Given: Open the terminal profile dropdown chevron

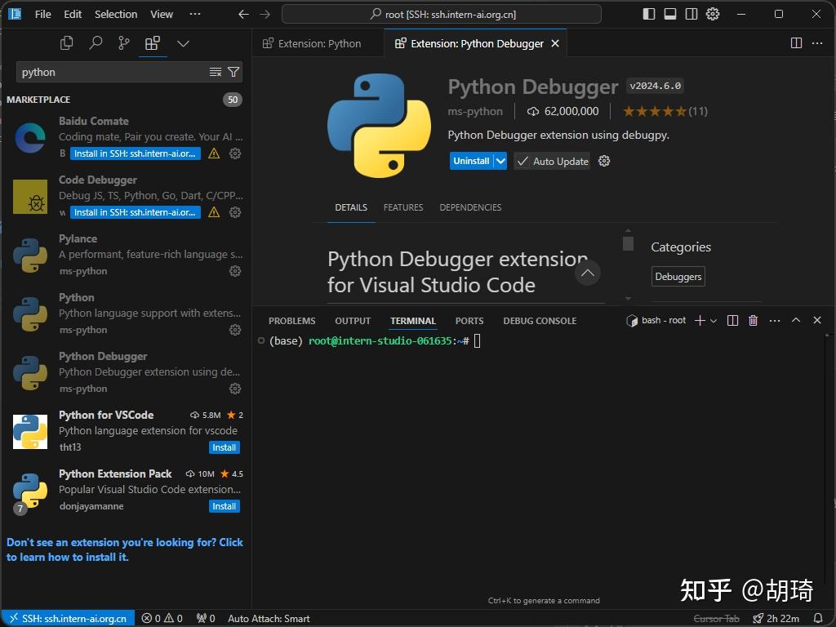Looking at the screenshot, I should pyautogui.click(x=713, y=320).
